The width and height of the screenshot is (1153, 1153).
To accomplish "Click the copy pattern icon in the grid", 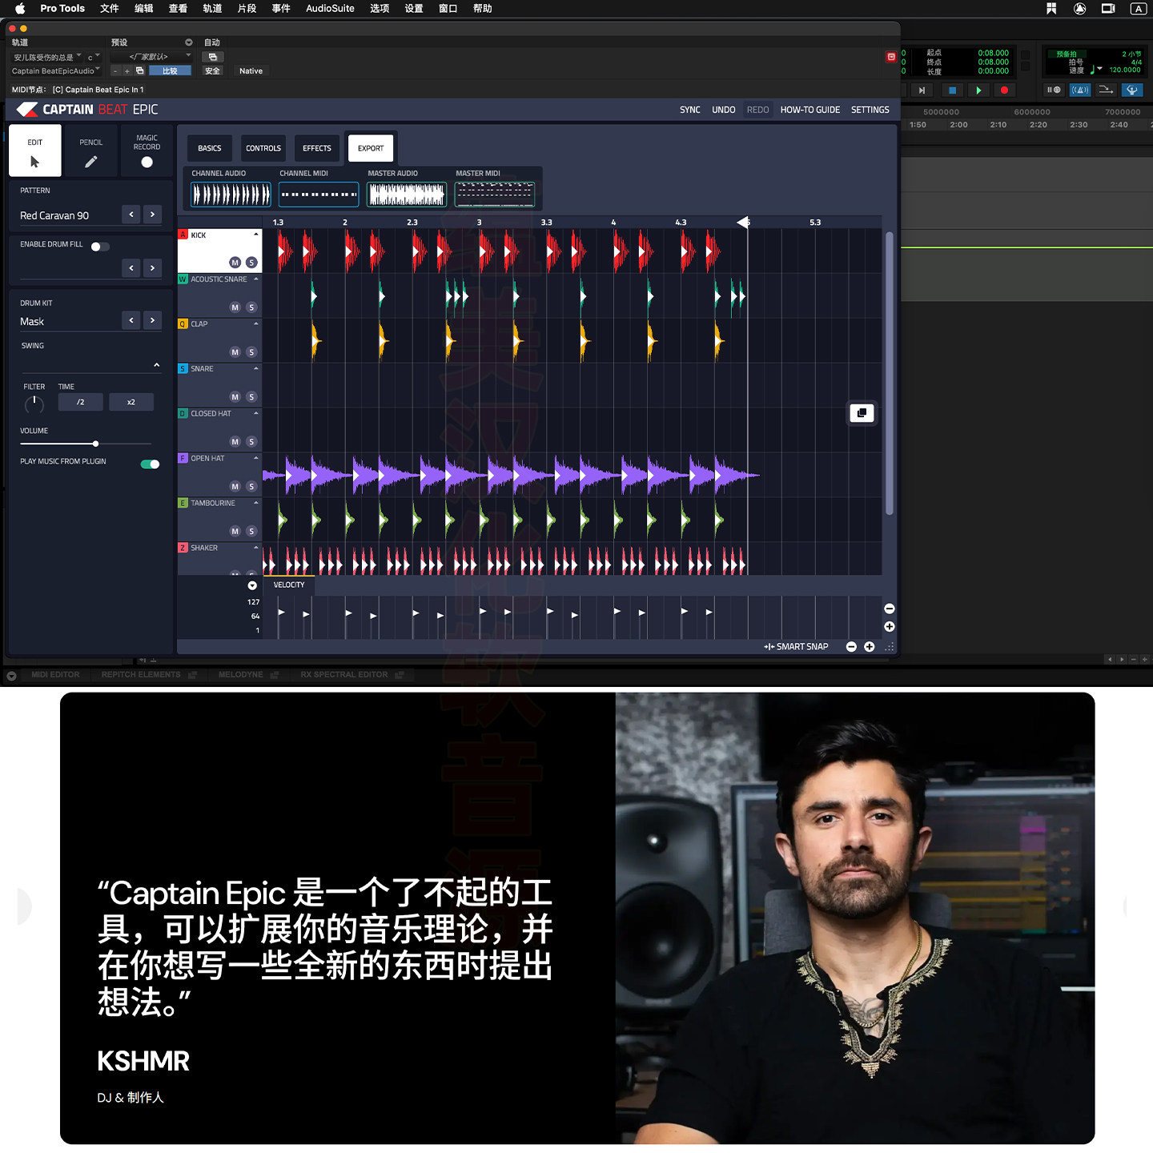I will click(862, 413).
